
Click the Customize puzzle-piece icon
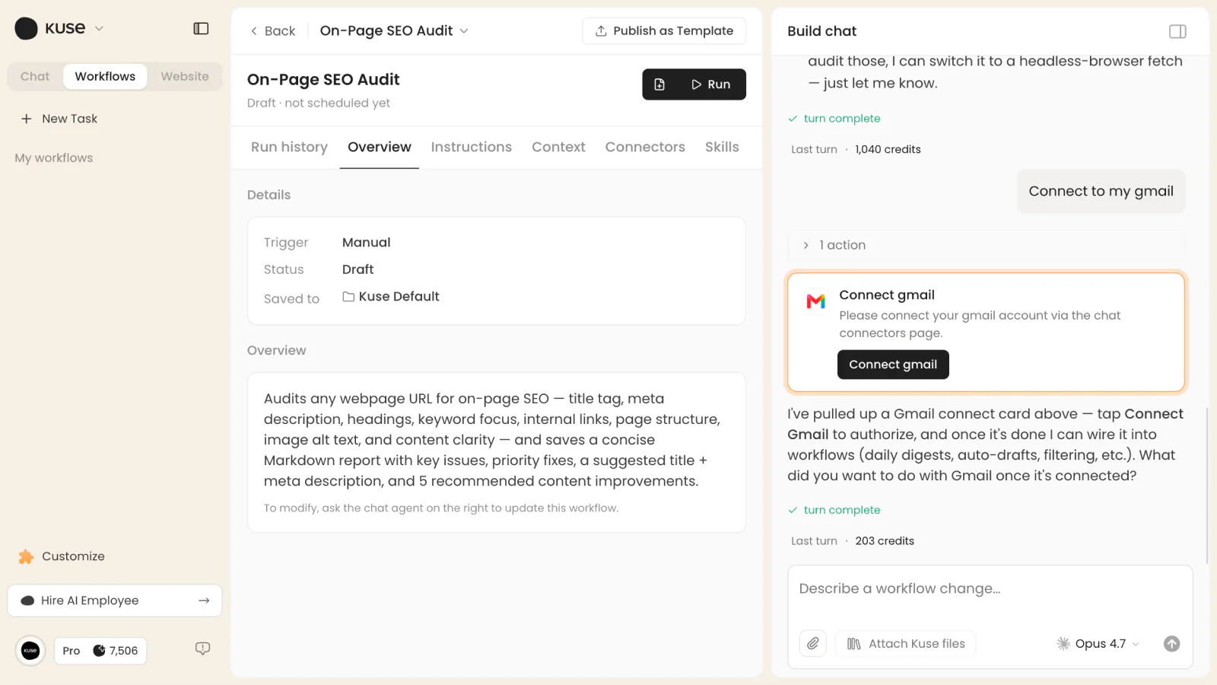point(26,556)
